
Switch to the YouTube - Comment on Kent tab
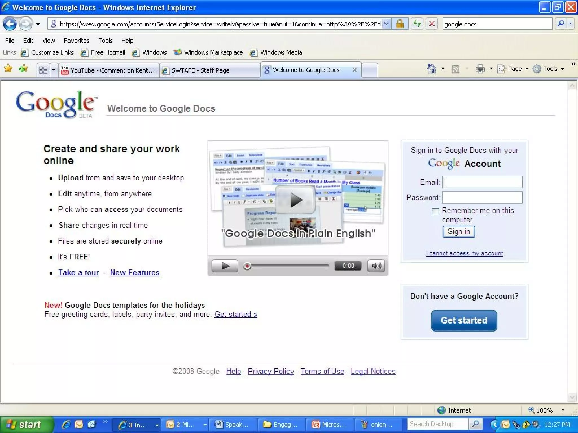[x=109, y=70]
